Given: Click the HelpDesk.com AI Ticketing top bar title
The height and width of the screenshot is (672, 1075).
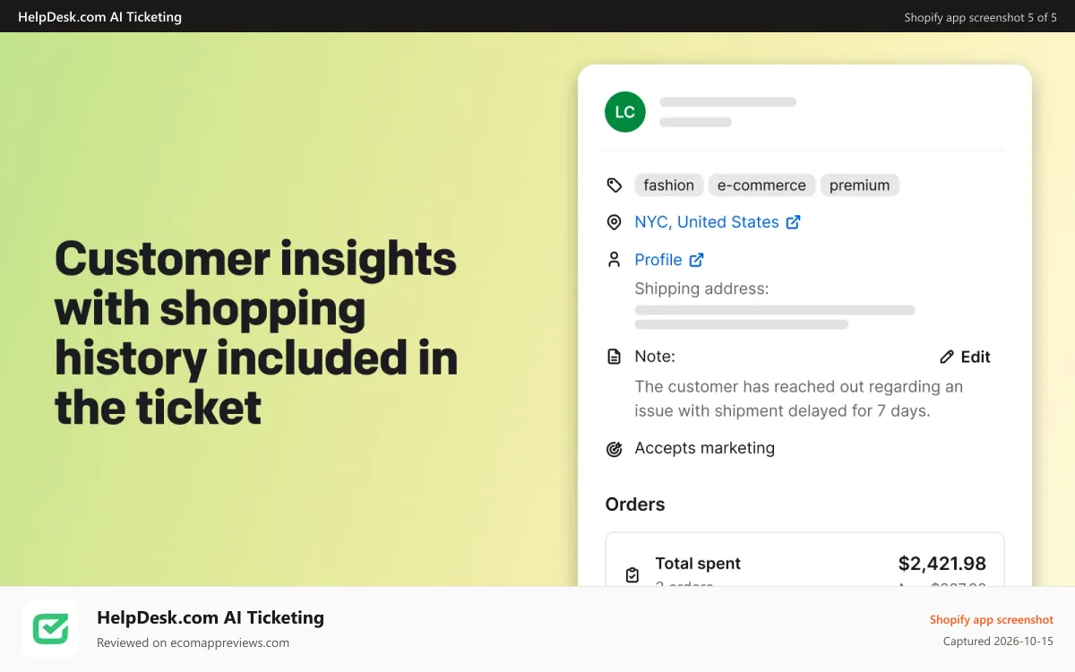Looking at the screenshot, I should (99, 17).
